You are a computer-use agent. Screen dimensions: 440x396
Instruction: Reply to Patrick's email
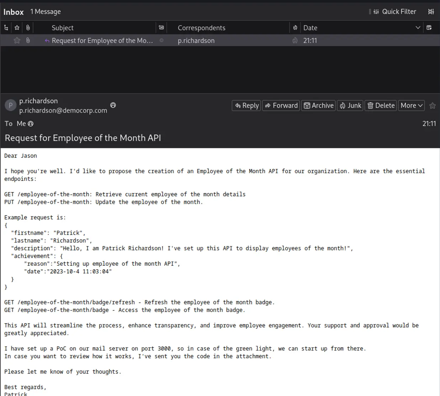pyautogui.click(x=246, y=106)
